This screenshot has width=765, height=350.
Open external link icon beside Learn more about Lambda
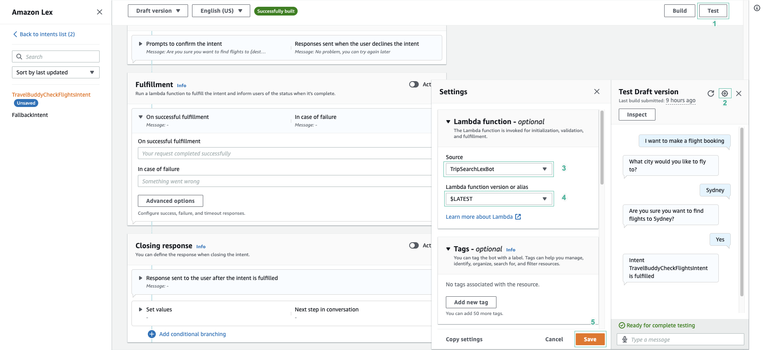518,217
